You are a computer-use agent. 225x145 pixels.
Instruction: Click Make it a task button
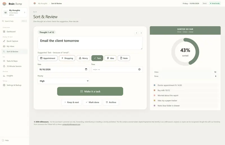pyautogui.click(x=90, y=91)
